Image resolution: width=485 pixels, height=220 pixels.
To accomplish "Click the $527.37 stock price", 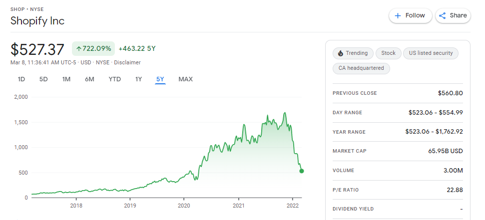I will (37, 49).
